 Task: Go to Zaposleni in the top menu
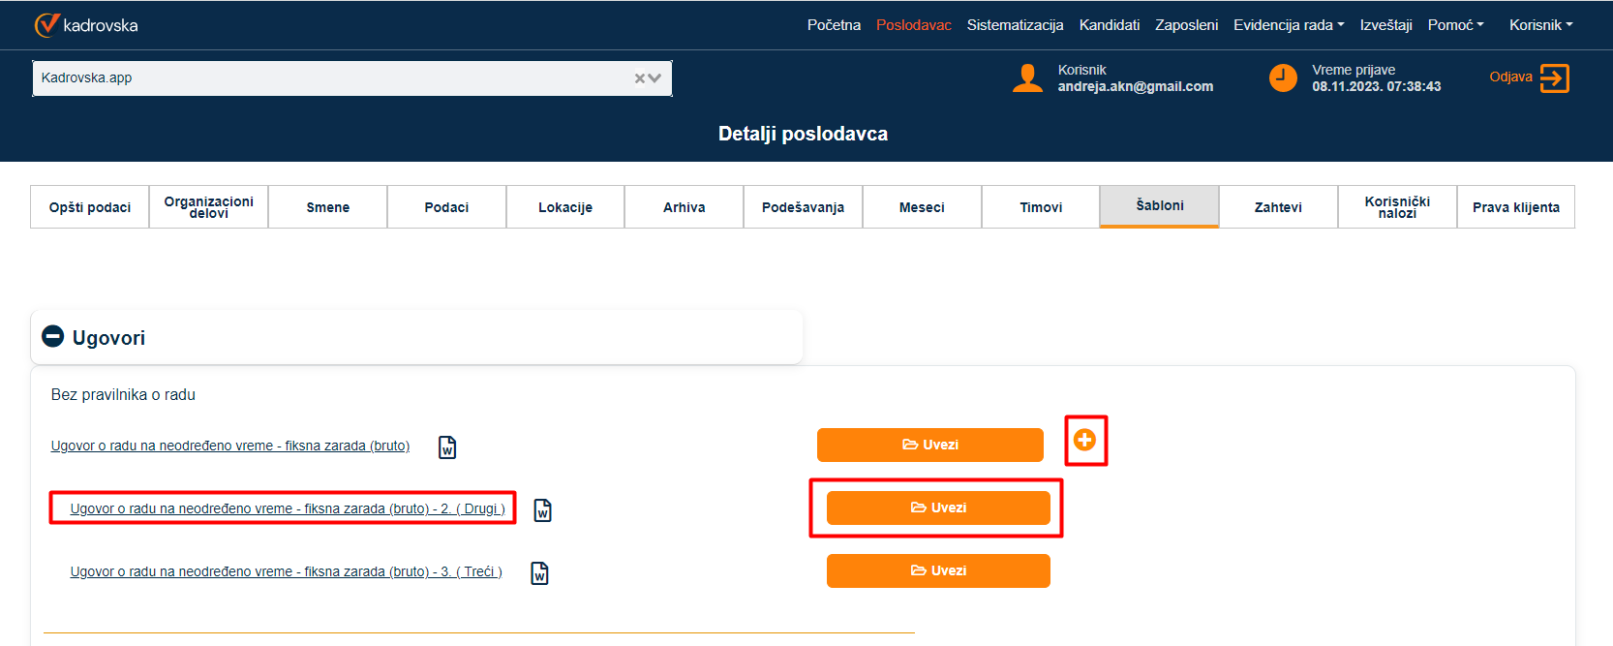pyautogui.click(x=1186, y=25)
